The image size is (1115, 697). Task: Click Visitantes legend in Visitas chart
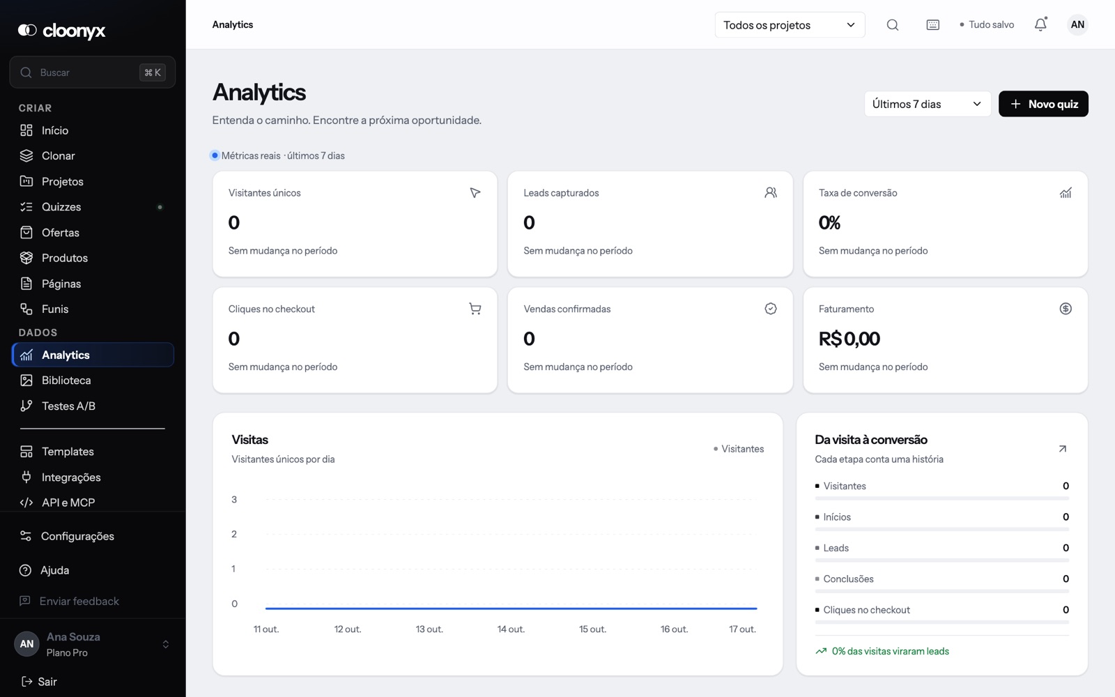click(739, 449)
